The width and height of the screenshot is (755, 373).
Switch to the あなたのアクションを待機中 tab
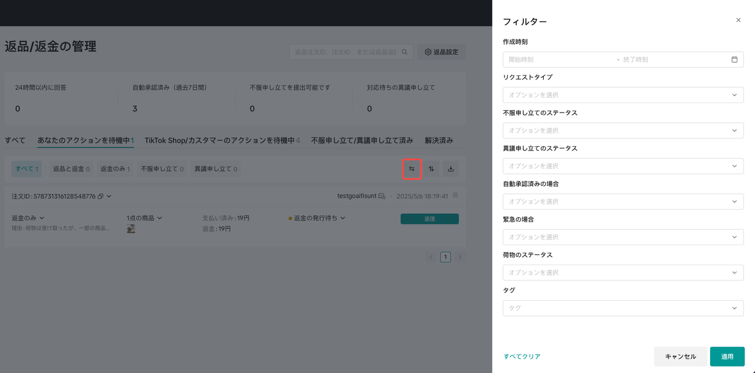(85, 140)
